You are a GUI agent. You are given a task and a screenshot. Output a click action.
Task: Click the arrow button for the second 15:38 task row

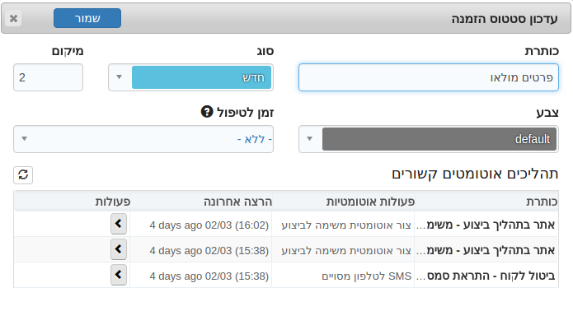coord(119,249)
